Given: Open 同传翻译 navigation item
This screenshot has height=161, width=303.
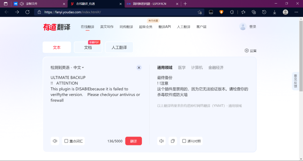Looking at the screenshot, I should (x=126, y=27).
